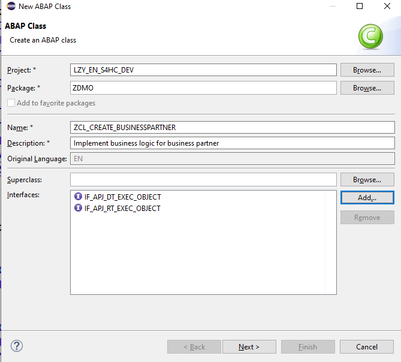
Task: Browse for a project
Action: coord(367,70)
